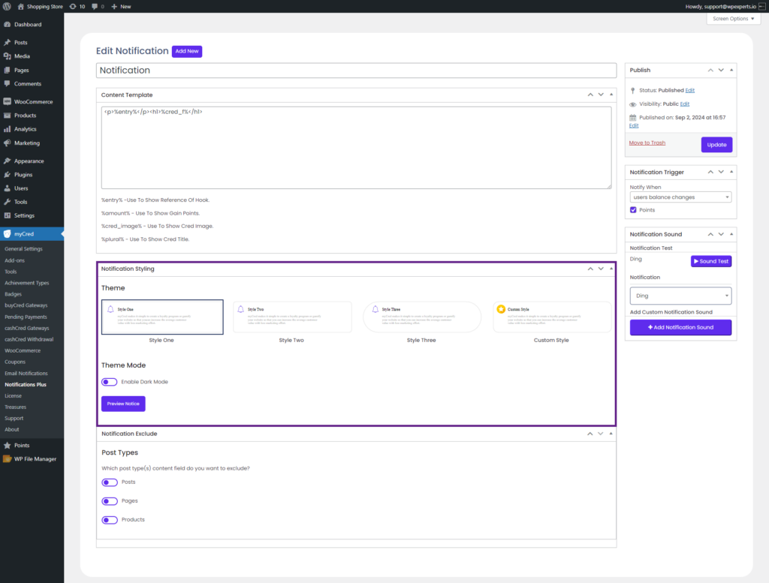The width and height of the screenshot is (769, 583).
Task: Click the myCred sidebar icon
Action: click(8, 233)
